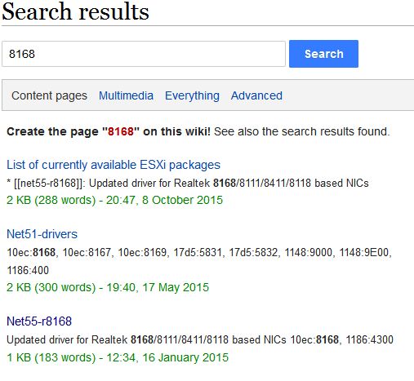Click the 1186:400 snippet continuation line
The height and width of the screenshot is (381, 414).
click(x=28, y=270)
